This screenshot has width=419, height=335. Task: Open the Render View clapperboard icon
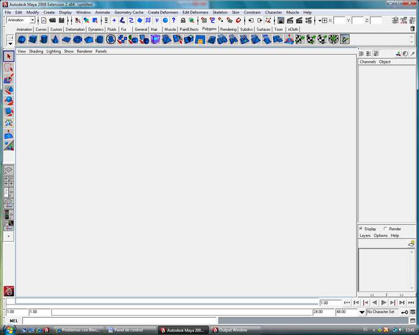(290, 20)
